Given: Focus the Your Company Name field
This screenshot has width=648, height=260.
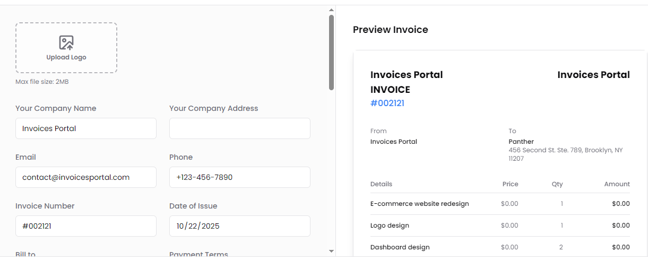Looking at the screenshot, I should pyautogui.click(x=86, y=128).
